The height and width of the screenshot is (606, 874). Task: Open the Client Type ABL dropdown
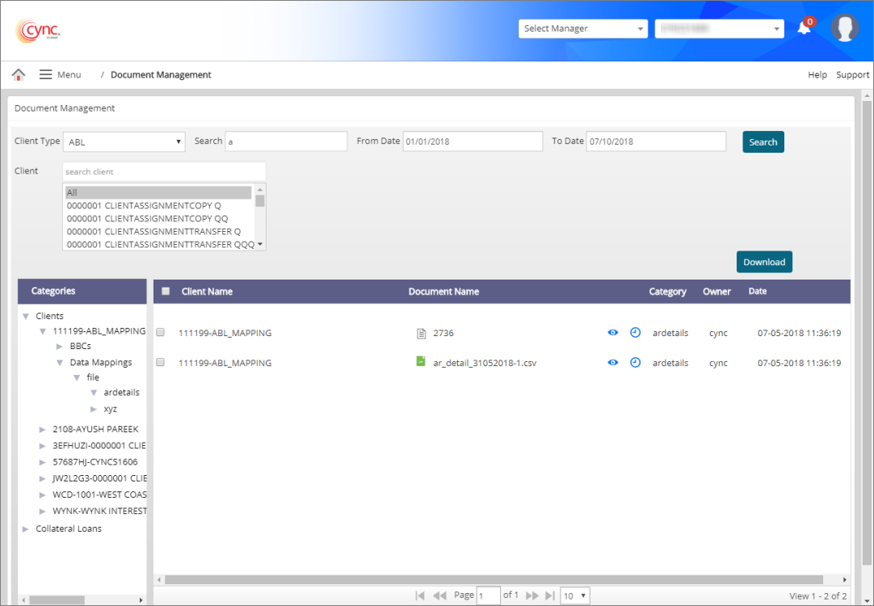(124, 142)
